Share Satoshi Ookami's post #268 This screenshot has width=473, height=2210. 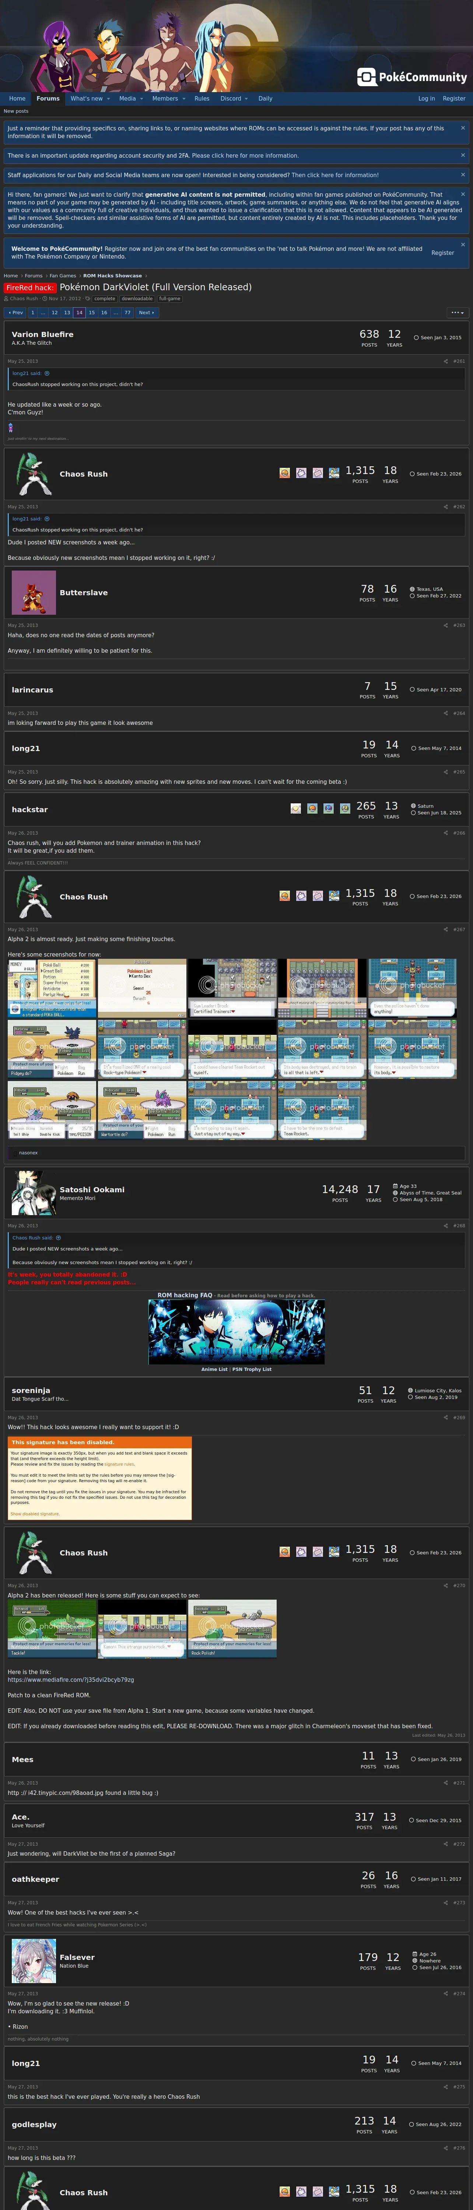(445, 1225)
